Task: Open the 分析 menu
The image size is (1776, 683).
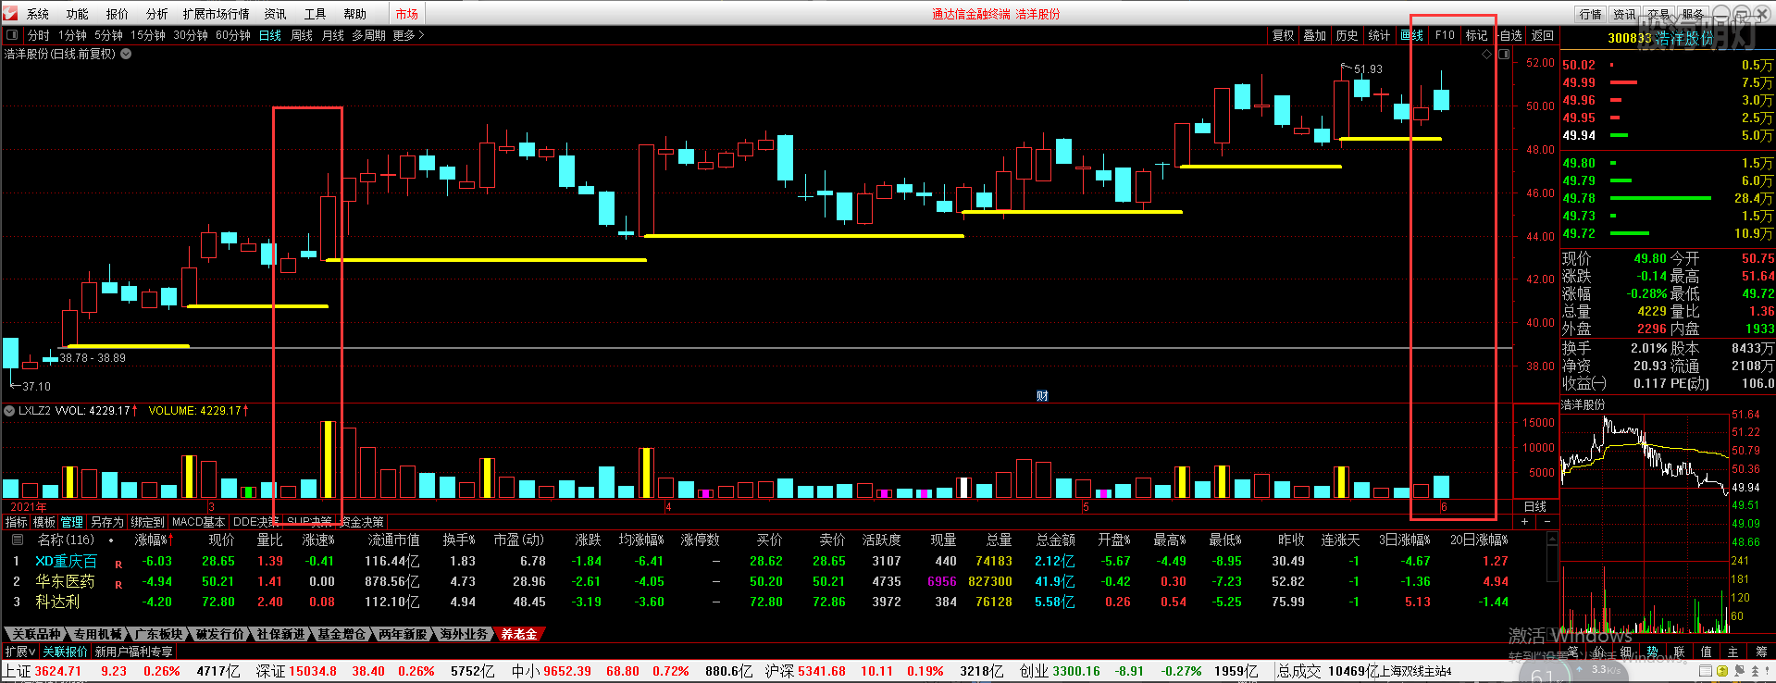Action: click(x=157, y=14)
